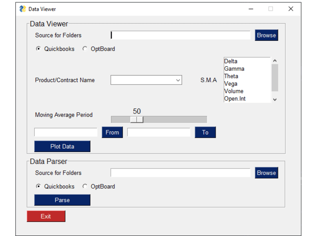Close the Data Viewer window
Viewport: 314px width, 236px height.
(291, 9)
